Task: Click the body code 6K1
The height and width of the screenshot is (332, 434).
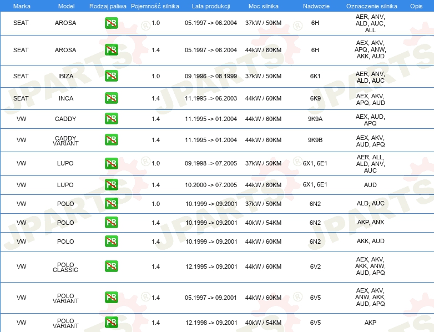Action: pyautogui.click(x=315, y=76)
